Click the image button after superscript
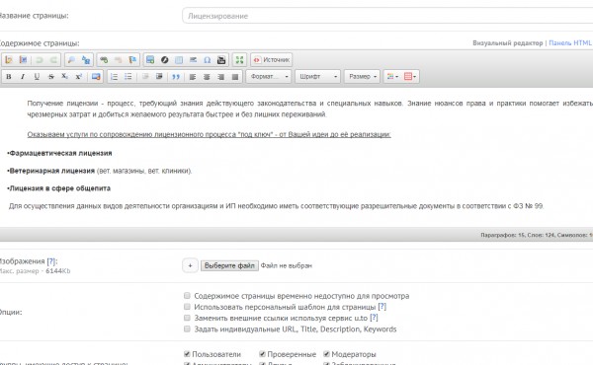This screenshot has width=593, height=365. (96, 77)
